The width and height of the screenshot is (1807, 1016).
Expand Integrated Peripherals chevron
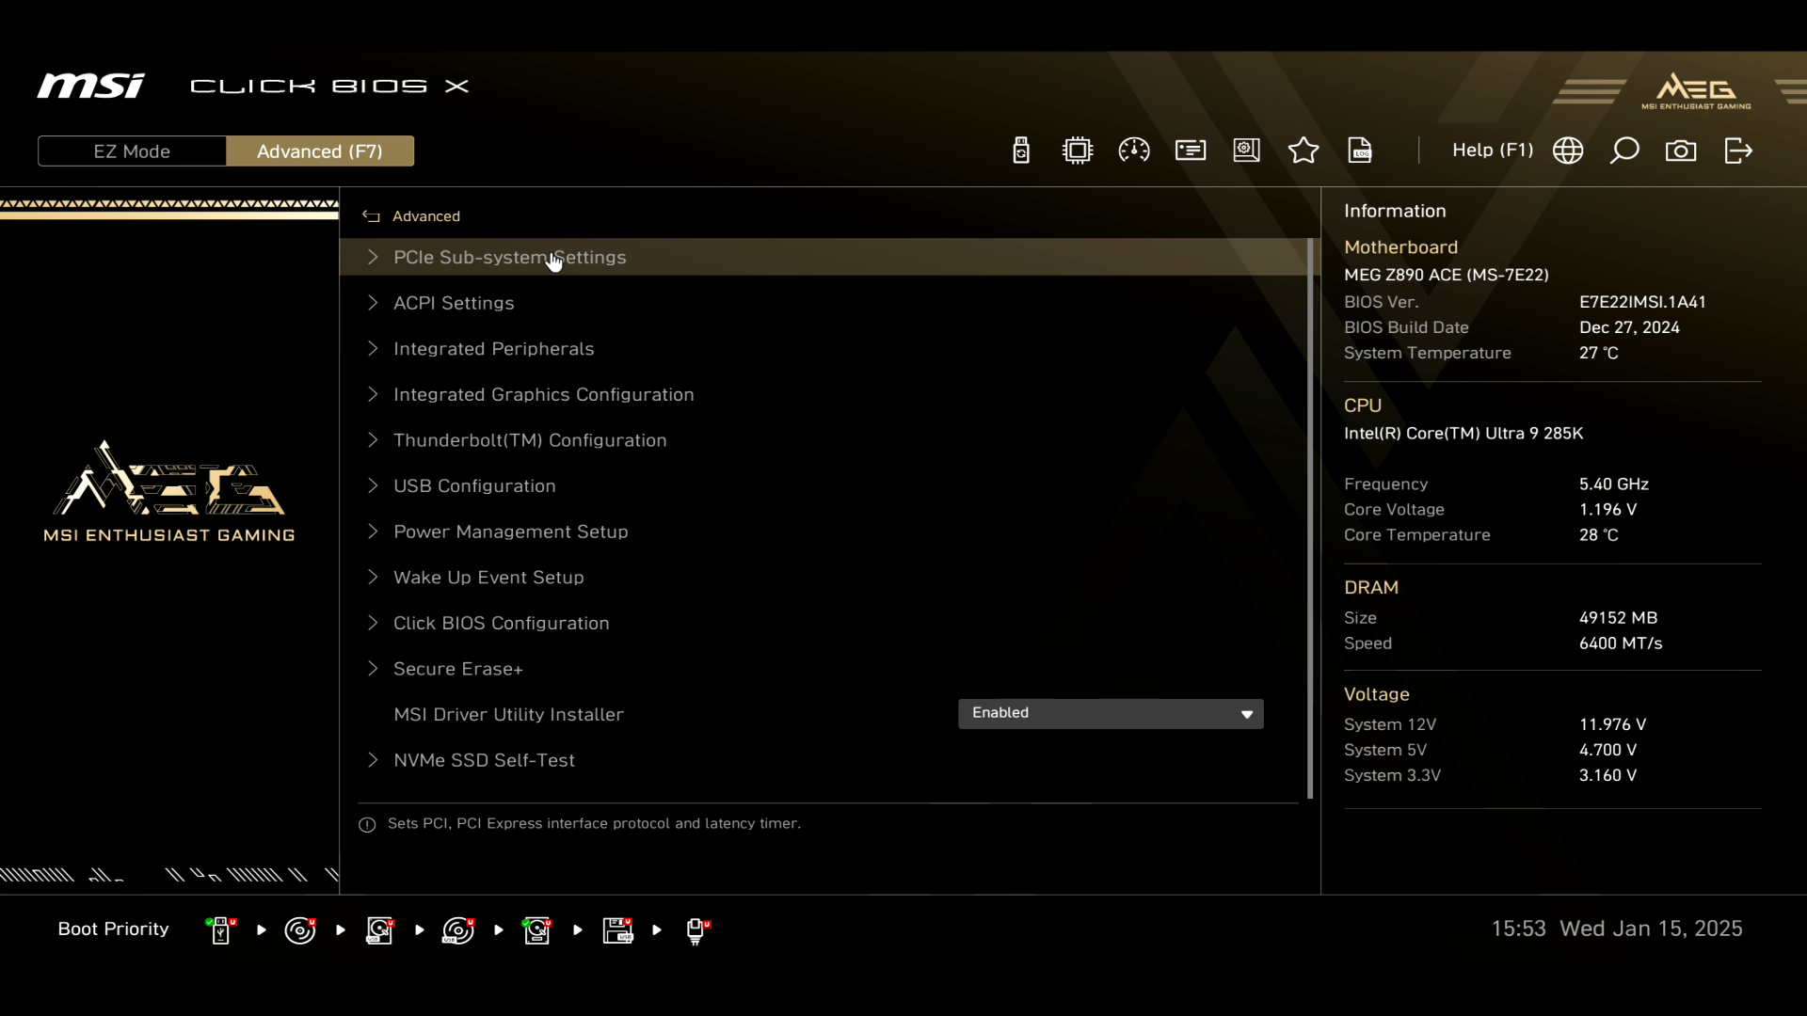point(373,348)
